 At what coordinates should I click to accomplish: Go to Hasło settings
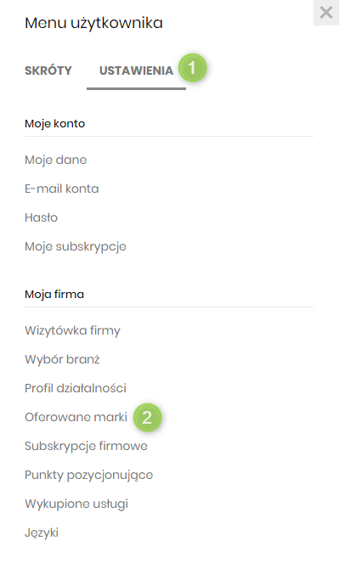42,217
